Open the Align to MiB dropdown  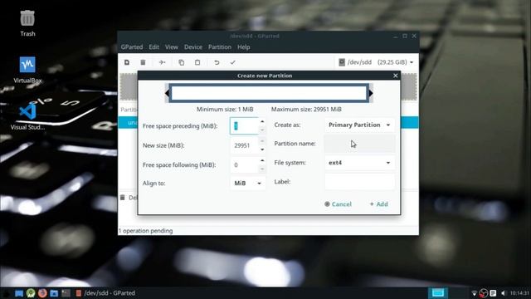247,183
